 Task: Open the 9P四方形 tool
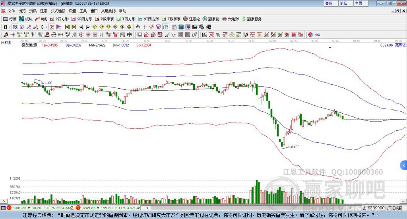pos(82,19)
